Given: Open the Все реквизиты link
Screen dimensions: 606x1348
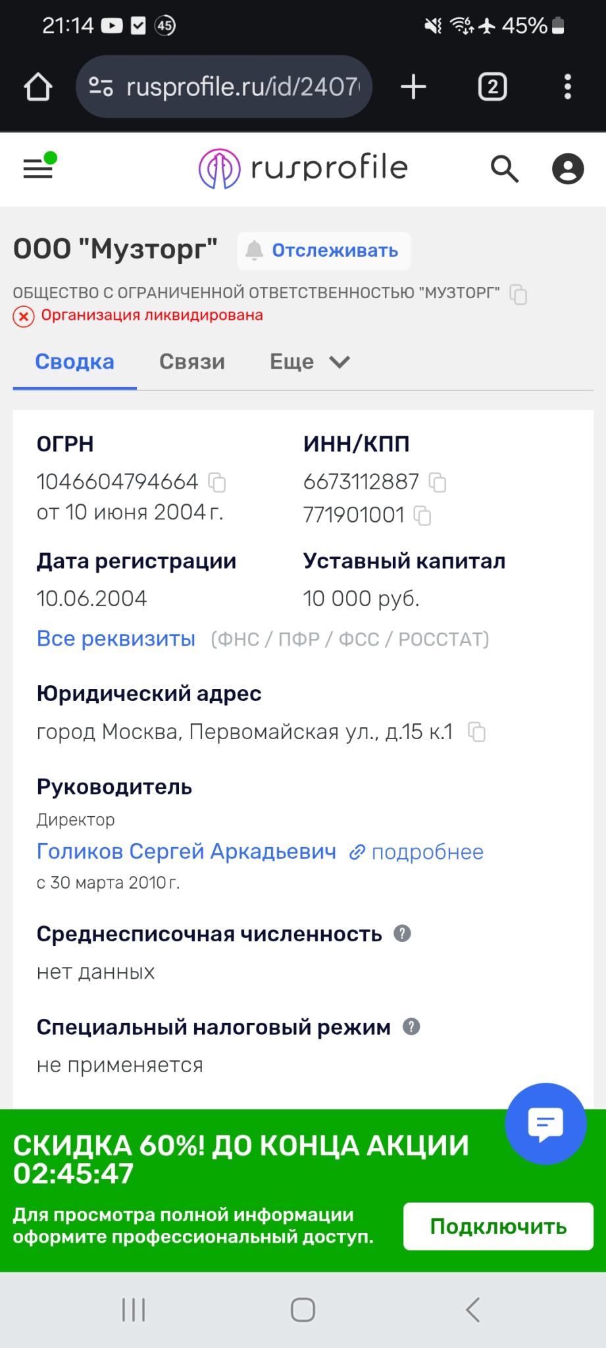Looking at the screenshot, I should point(116,638).
